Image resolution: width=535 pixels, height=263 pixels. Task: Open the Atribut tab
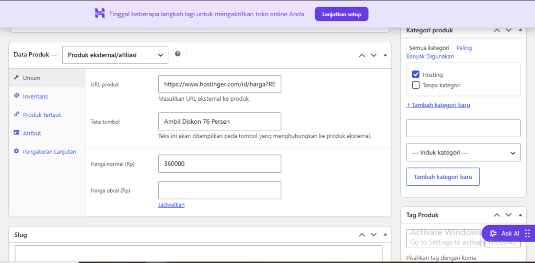pos(47,133)
